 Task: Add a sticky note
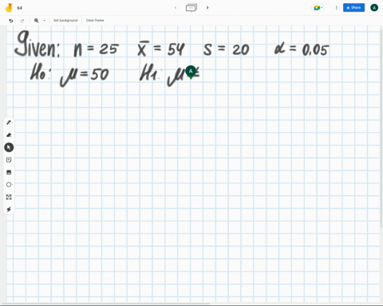(9, 159)
